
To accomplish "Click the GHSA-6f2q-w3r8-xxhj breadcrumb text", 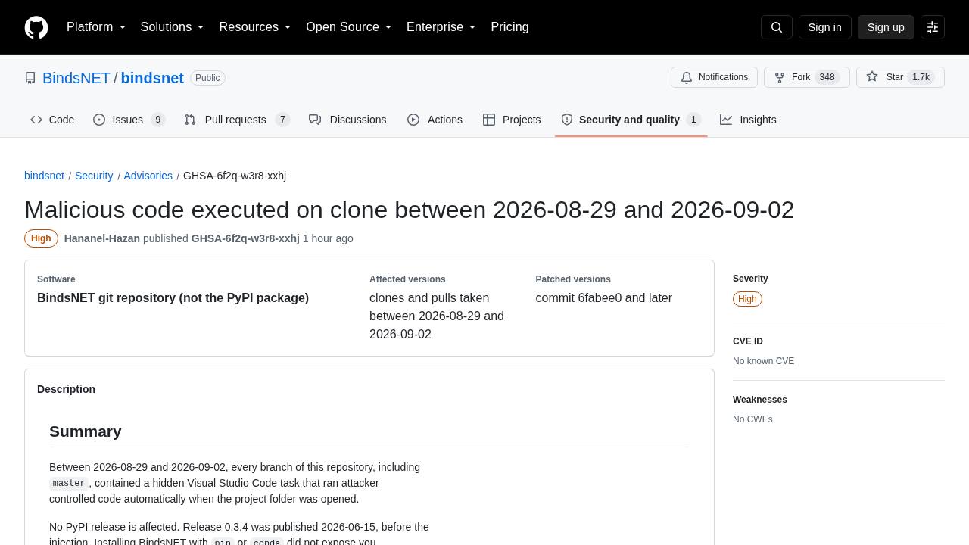I will [x=235, y=176].
